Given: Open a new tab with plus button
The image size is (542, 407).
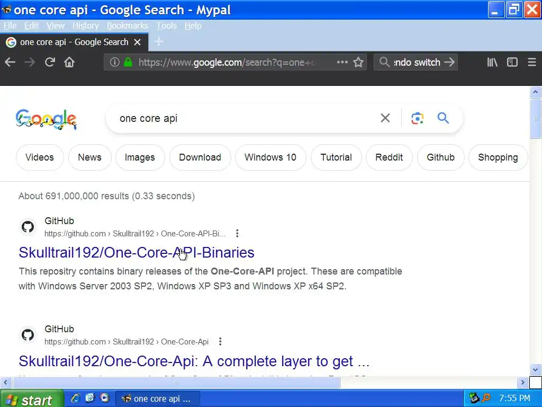Looking at the screenshot, I should (x=159, y=42).
